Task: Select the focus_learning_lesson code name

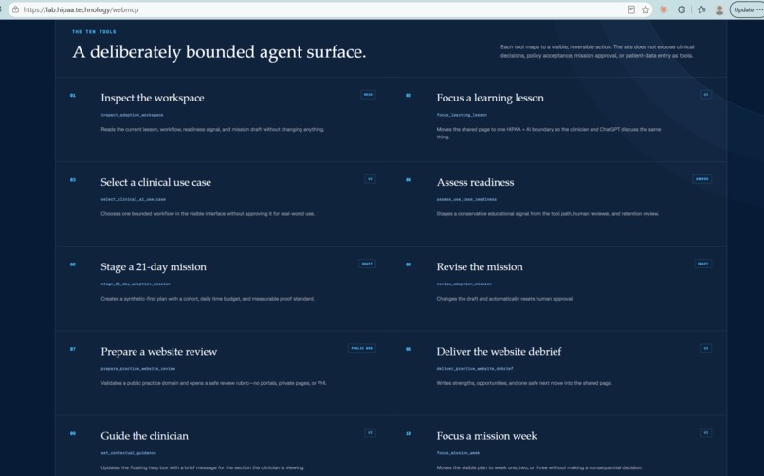Action: [x=462, y=115]
